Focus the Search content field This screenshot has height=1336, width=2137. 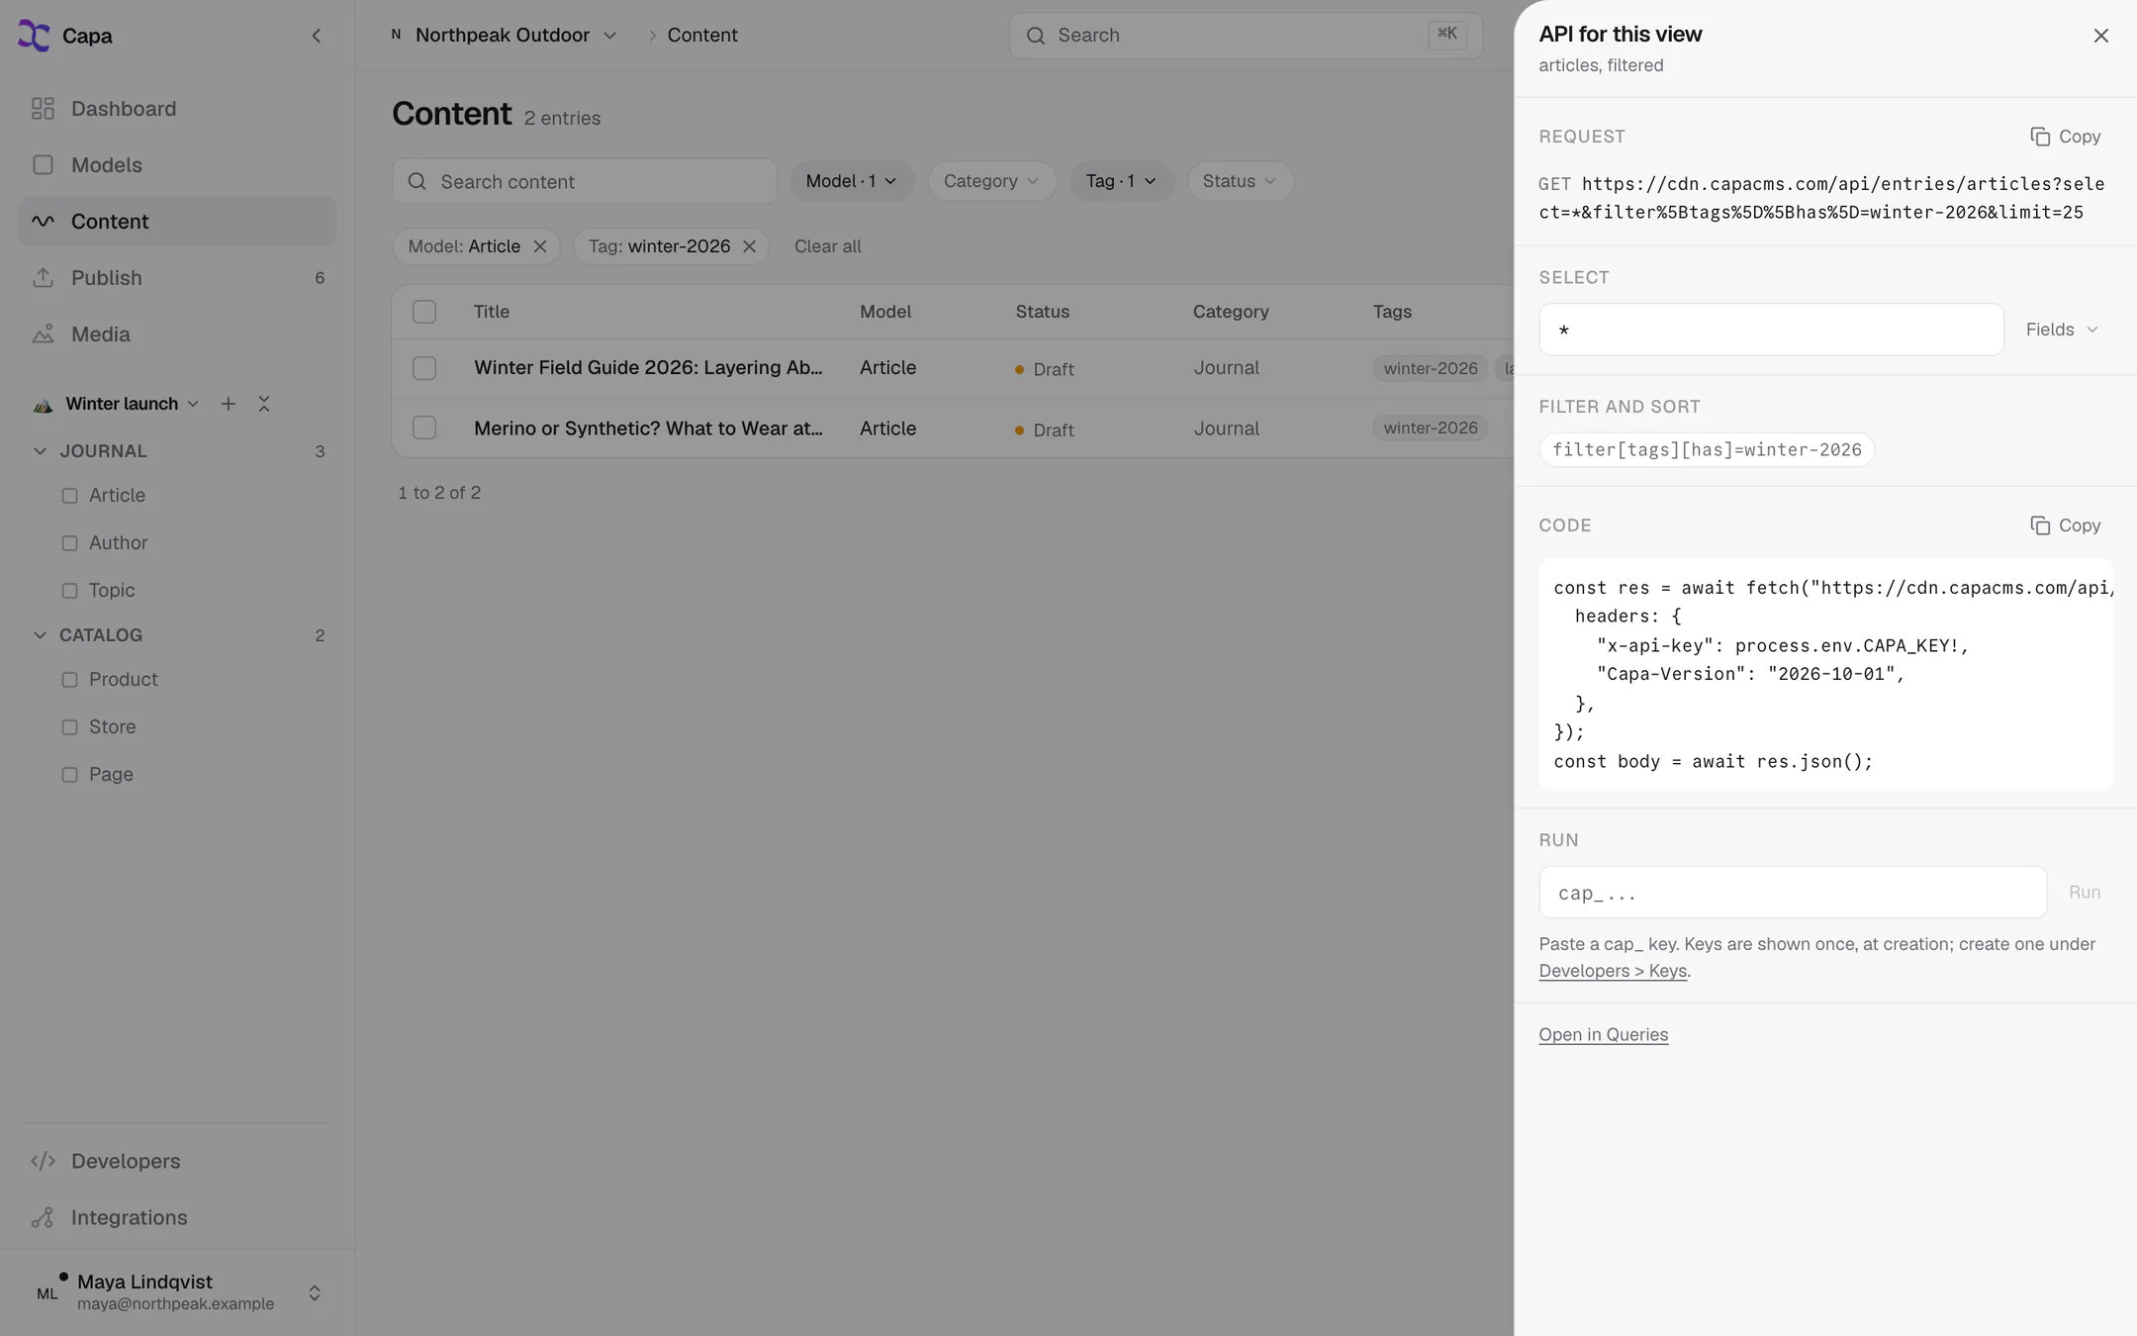pos(584,181)
